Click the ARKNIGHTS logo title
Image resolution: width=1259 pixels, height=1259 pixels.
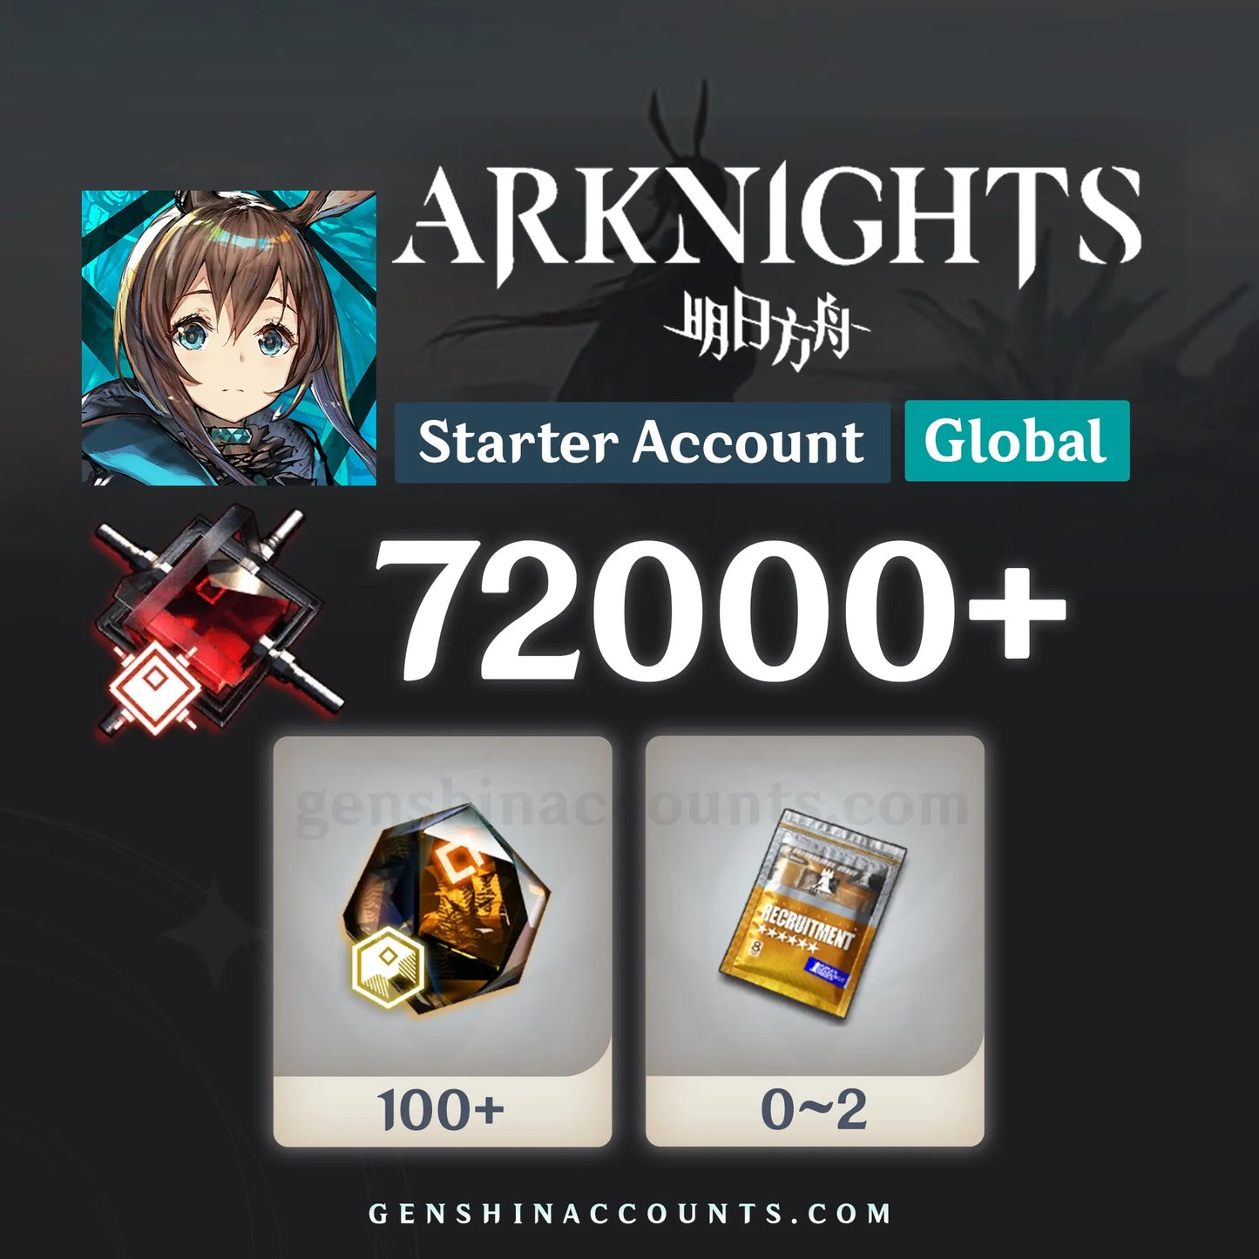pyautogui.click(x=767, y=226)
